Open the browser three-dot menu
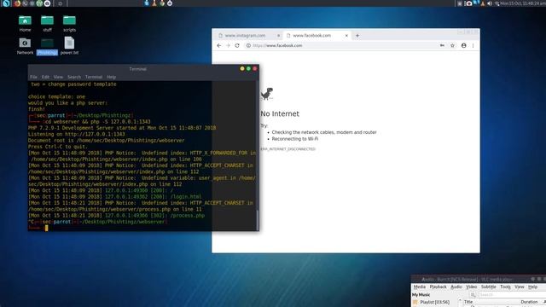Image resolution: width=546 pixels, height=307 pixels. coord(473,45)
